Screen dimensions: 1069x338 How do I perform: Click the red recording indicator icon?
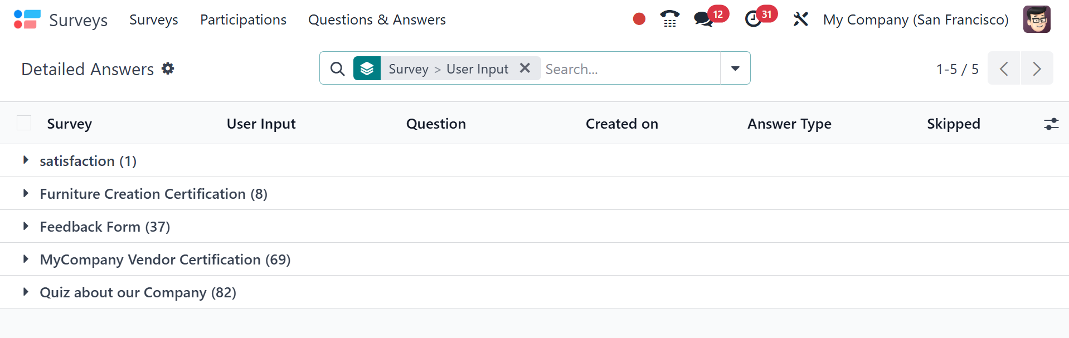pyautogui.click(x=639, y=19)
